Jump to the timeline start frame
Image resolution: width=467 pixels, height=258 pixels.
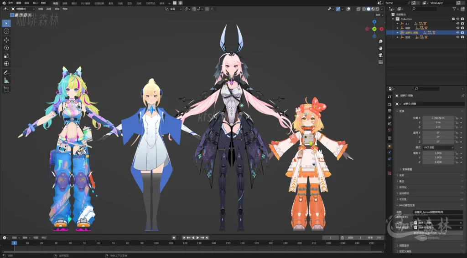click(x=184, y=238)
